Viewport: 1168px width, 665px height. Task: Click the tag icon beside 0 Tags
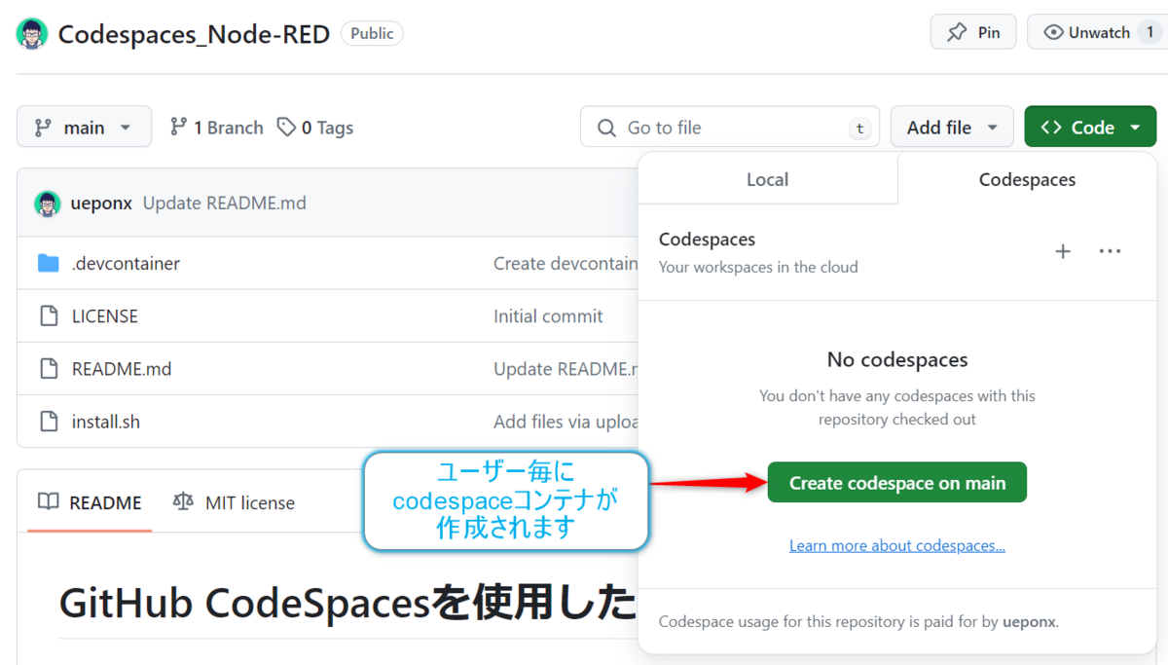[x=286, y=128]
